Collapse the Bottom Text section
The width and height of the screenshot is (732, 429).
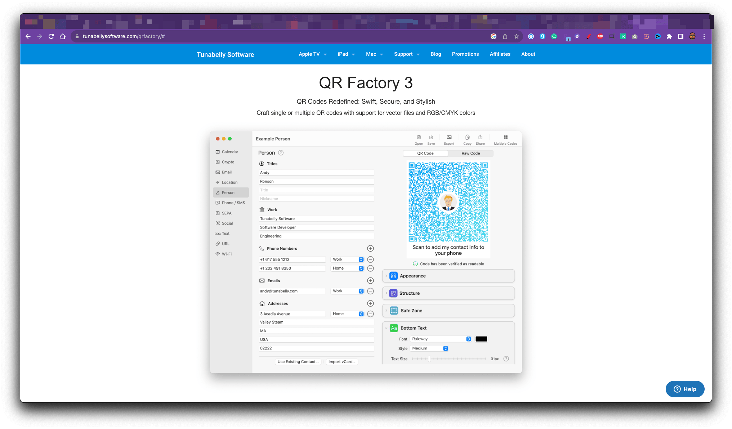pos(386,328)
